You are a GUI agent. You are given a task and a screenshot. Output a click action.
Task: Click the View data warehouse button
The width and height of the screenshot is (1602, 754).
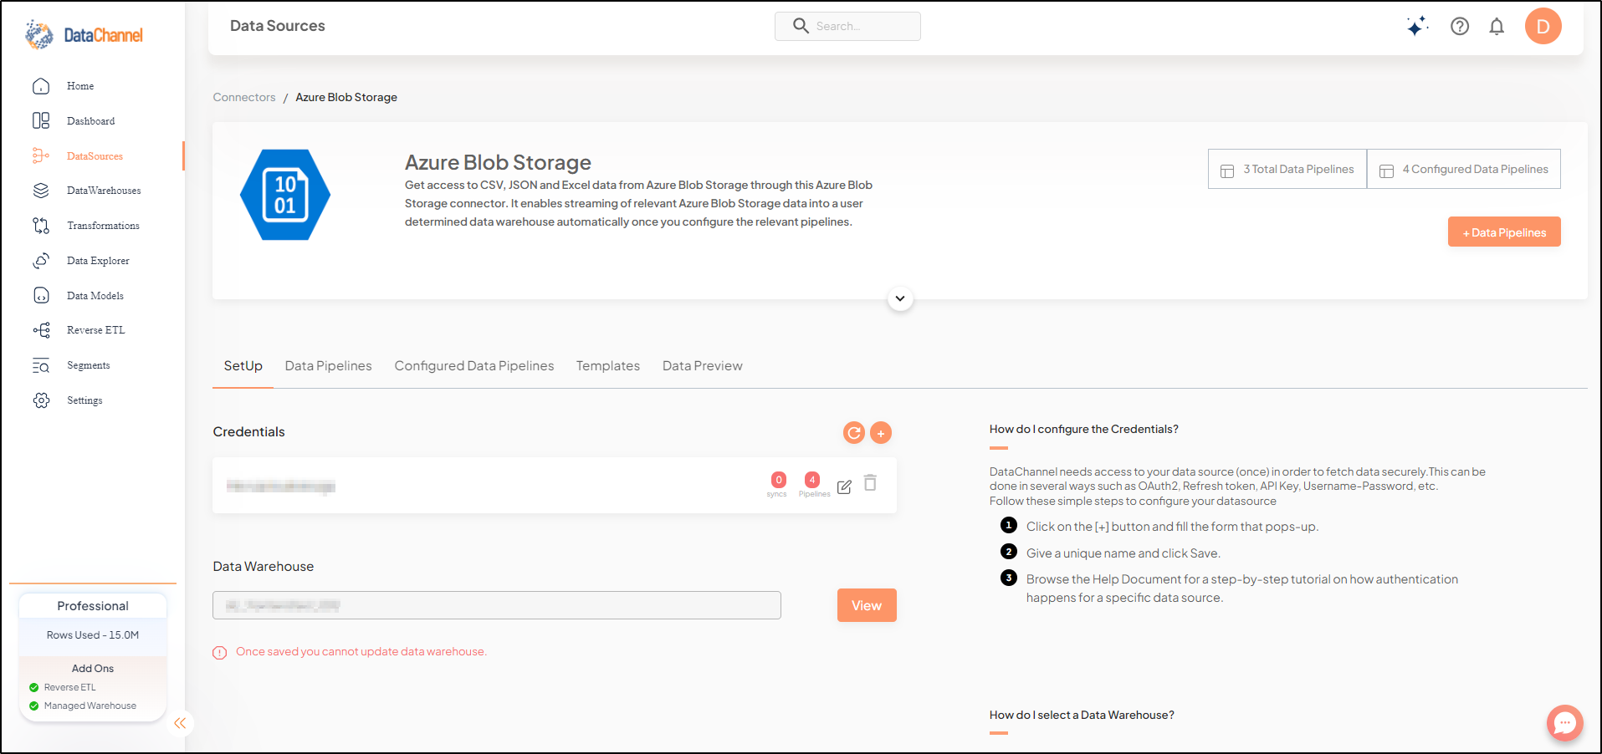coord(867,605)
